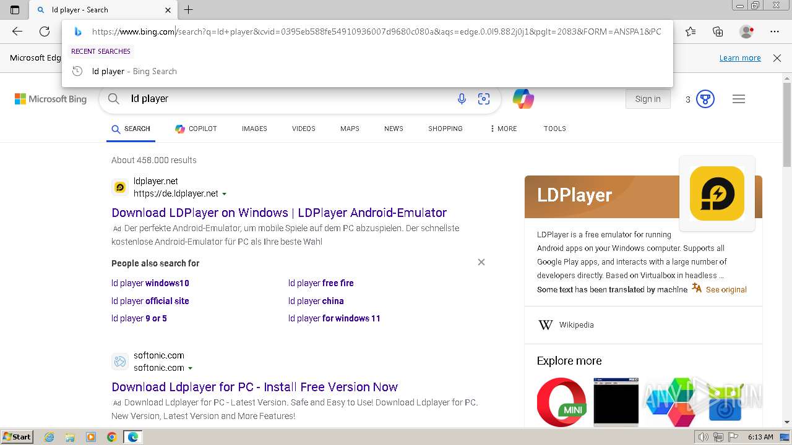
Task: Select the SEARCH tab
Action: click(x=131, y=129)
